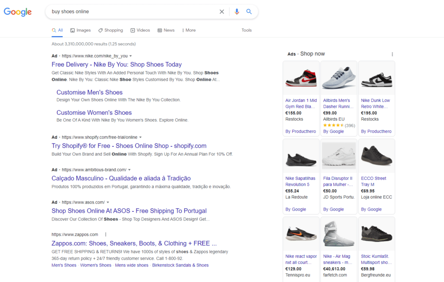
Task: Follow the Men's Shoes Zappos sitelink
Action: pos(64,265)
